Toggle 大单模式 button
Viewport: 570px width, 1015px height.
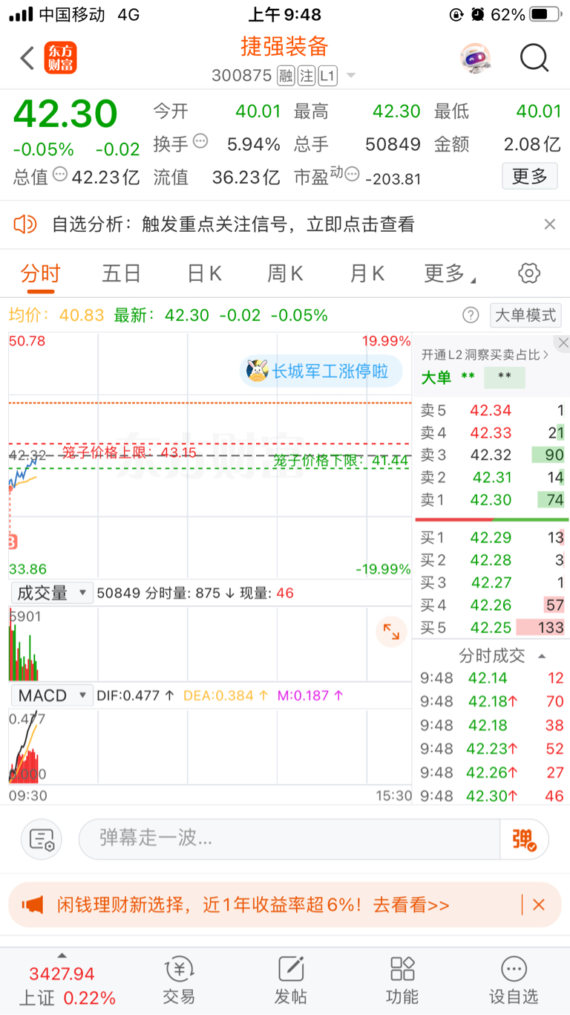coord(525,315)
